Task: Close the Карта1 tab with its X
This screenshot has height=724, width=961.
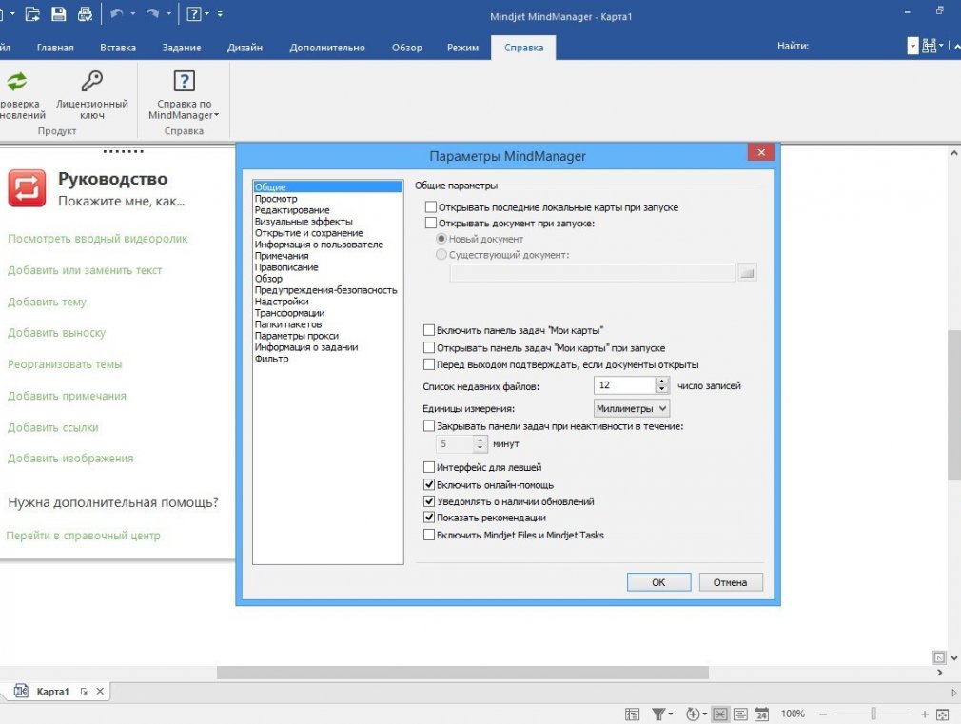Action: [100, 691]
